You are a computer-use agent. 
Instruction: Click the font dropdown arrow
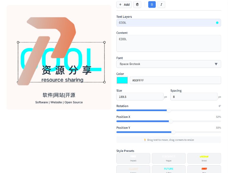pos(216,64)
